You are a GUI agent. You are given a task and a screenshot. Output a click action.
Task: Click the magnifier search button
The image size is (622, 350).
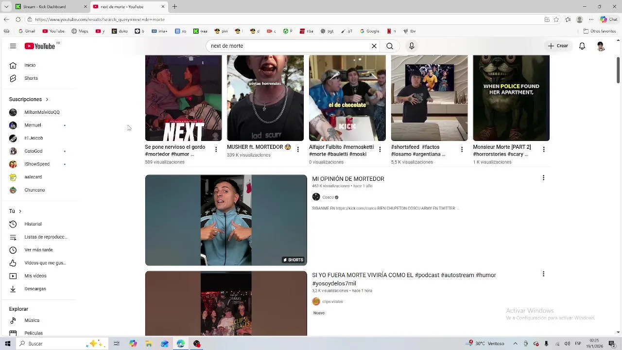pyautogui.click(x=390, y=46)
